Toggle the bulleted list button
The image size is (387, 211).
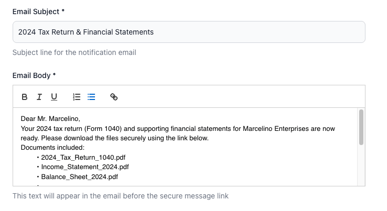(91, 97)
